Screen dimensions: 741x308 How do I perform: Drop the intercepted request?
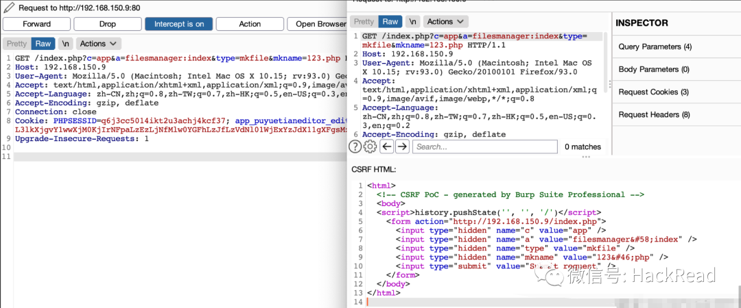[107, 24]
